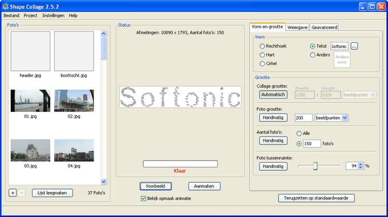Click Lijst leegmaken button

pos(52,192)
